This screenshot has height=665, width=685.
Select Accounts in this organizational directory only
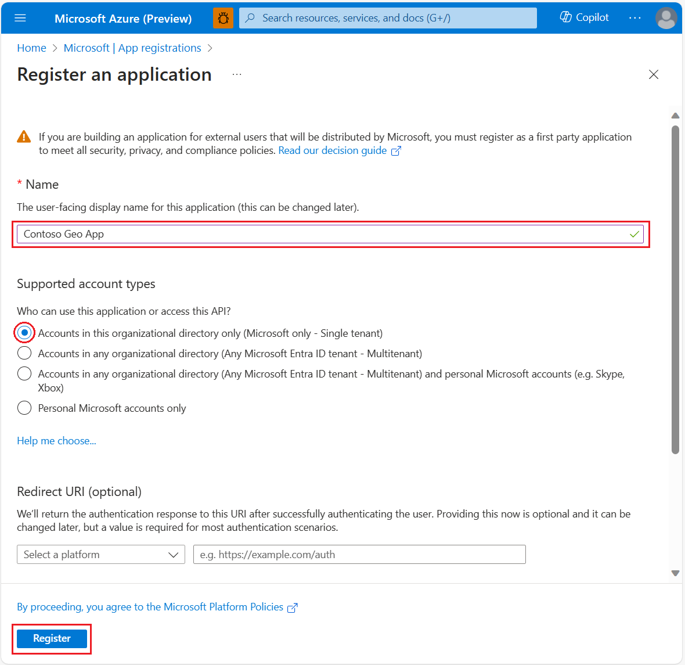(x=24, y=333)
